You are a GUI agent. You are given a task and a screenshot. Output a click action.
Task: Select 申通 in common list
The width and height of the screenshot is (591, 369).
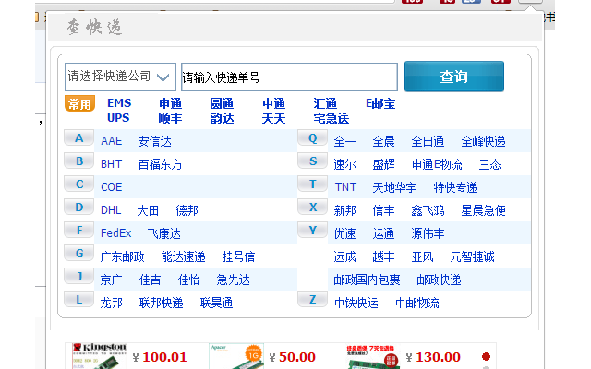(170, 103)
